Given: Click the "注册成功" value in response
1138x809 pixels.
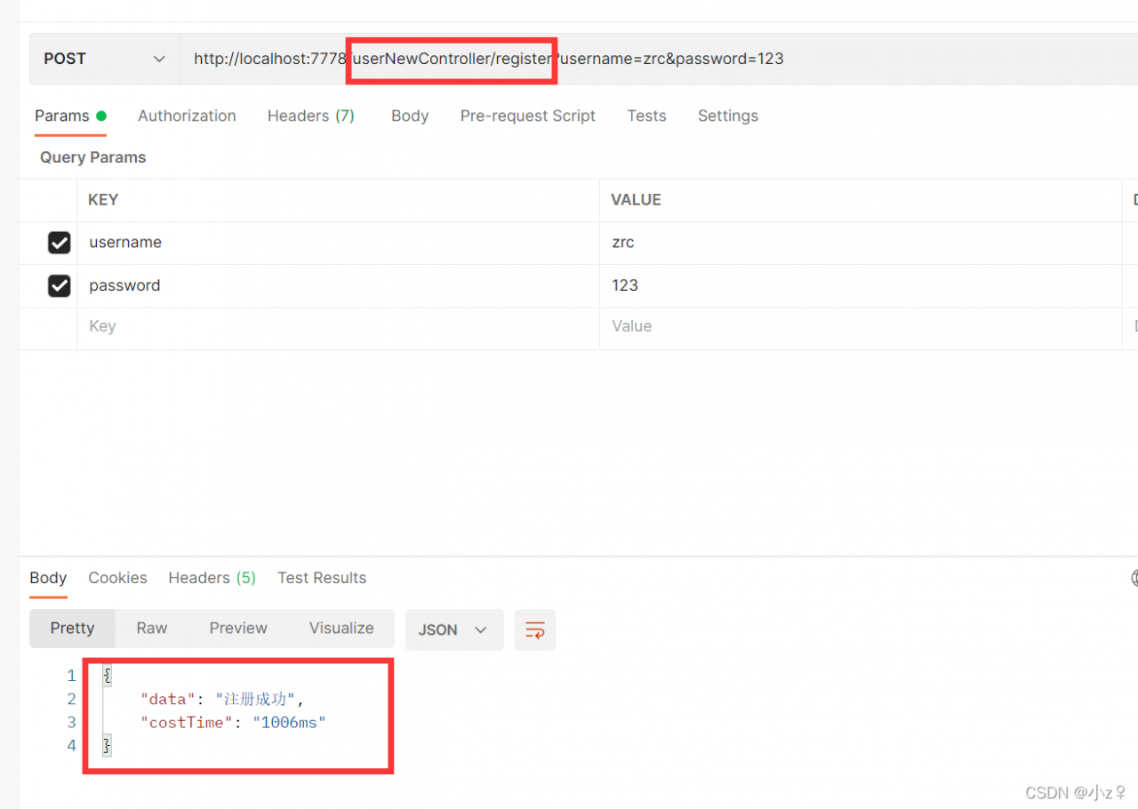Looking at the screenshot, I should (256, 700).
